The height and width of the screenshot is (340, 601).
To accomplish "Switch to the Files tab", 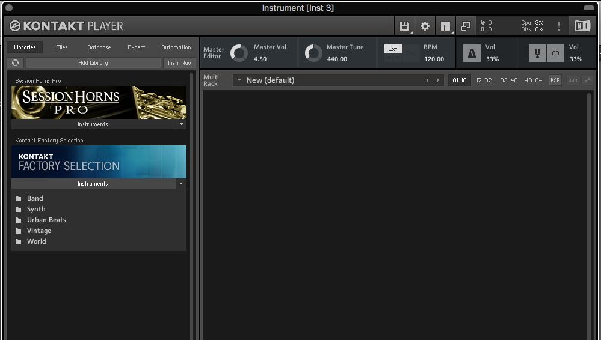I will point(62,47).
